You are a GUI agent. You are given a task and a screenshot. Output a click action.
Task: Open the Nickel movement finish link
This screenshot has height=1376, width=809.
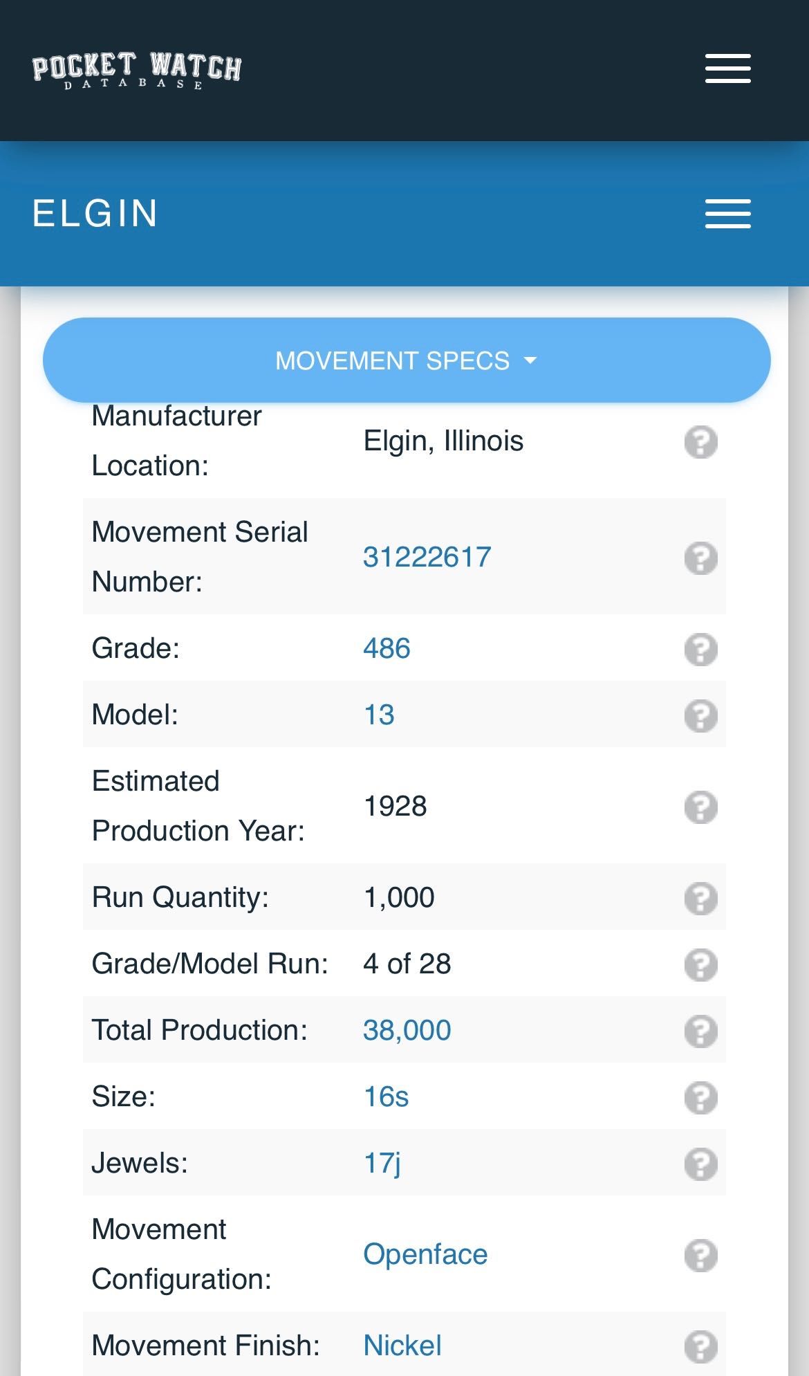tap(402, 1346)
